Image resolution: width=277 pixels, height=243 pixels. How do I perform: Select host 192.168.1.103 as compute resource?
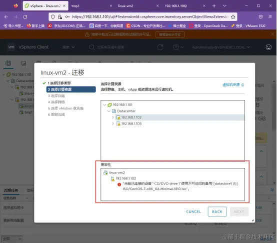coord(131,123)
